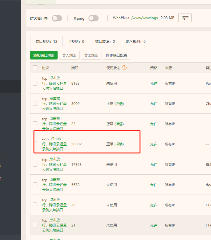This screenshot has height=240, width=211.
Task: Select port number 3000 cell
Action: coord(75,104)
